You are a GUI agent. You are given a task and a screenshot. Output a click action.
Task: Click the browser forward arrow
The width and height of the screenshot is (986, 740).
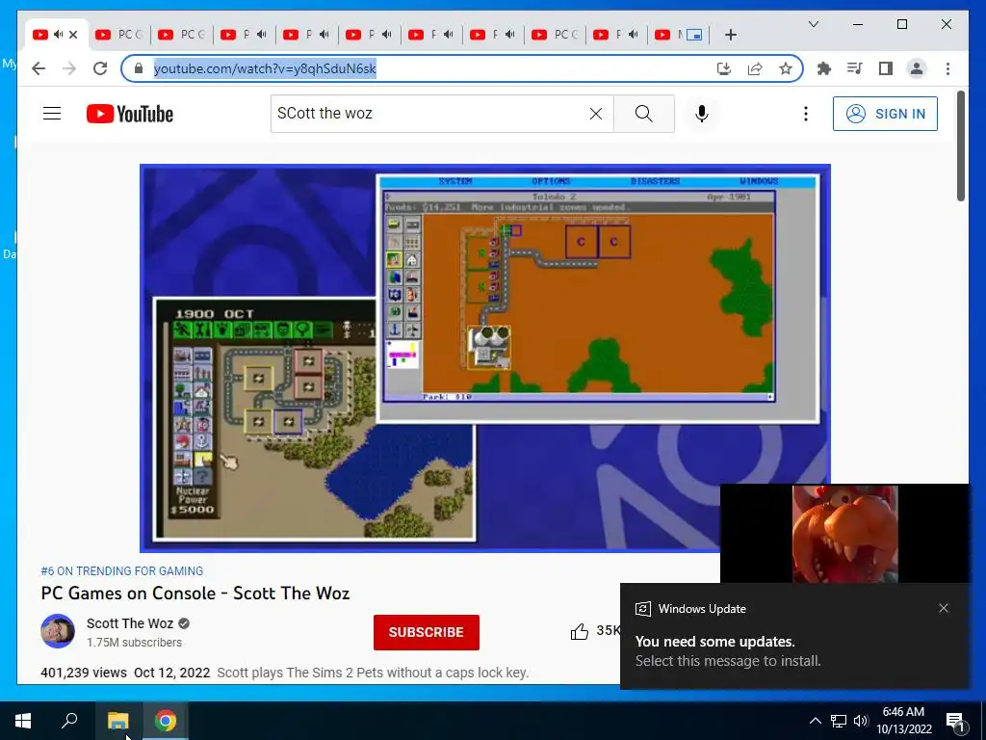point(69,68)
